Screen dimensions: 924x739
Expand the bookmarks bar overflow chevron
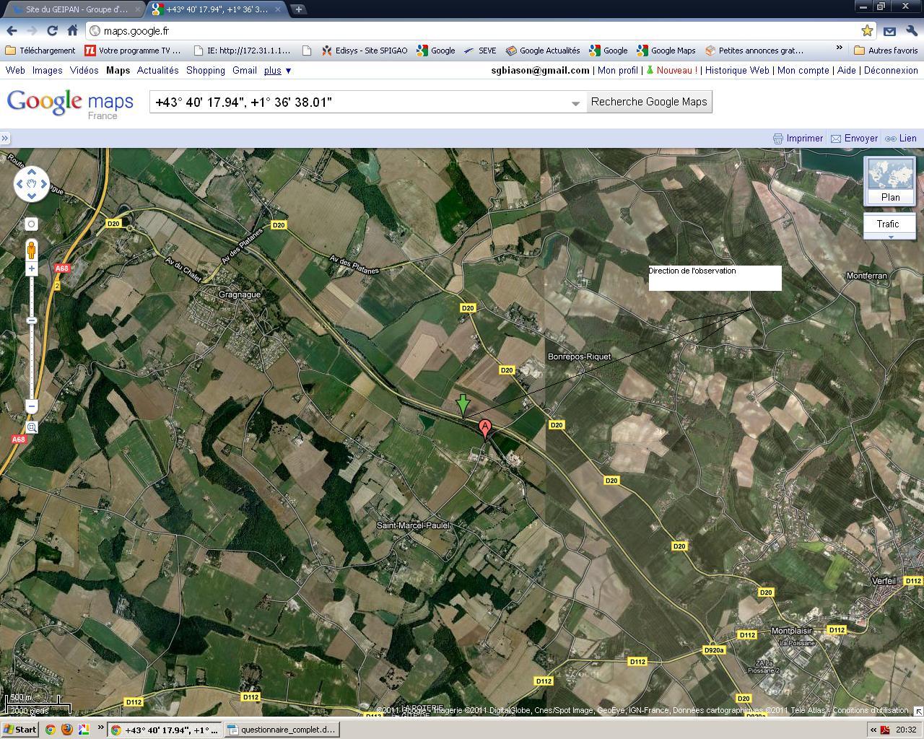pyautogui.click(x=839, y=48)
